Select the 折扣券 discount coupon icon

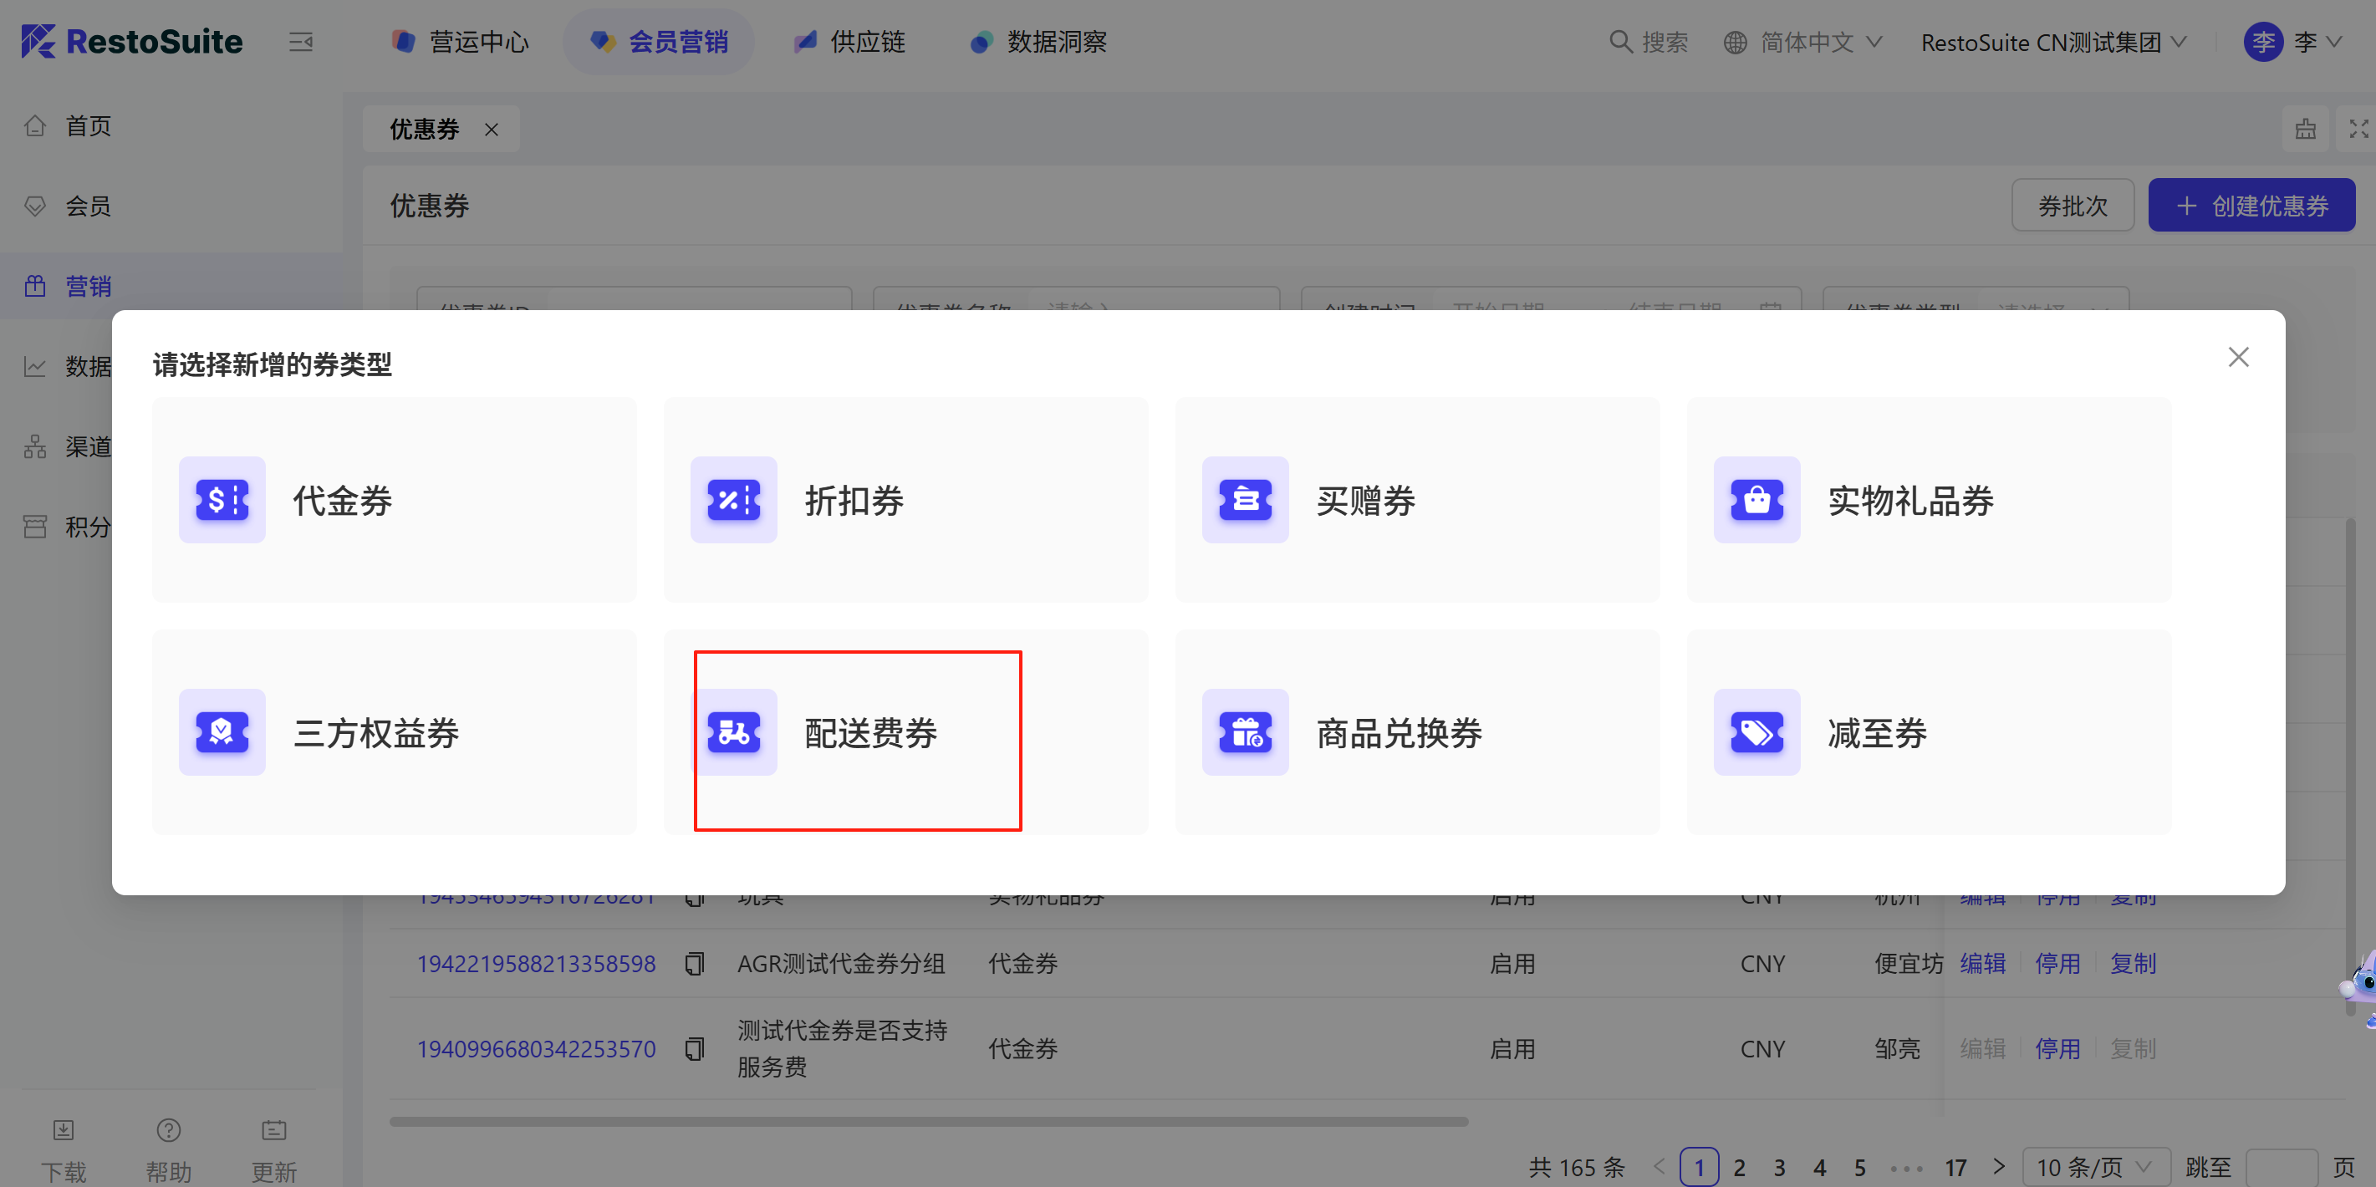(733, 500)
